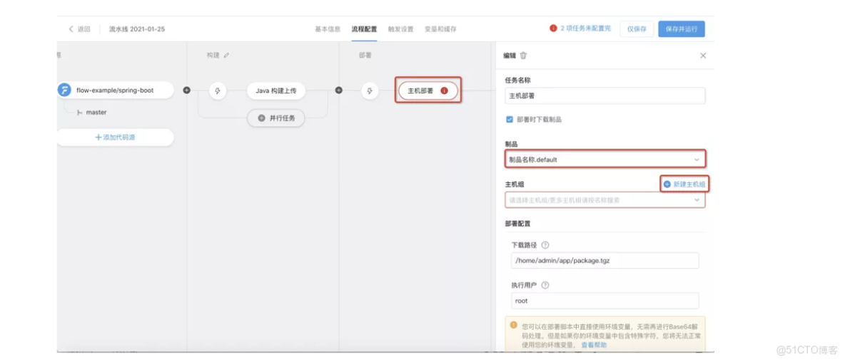Viewport: 845px width, 362px height.
Task: Click the 任务名称 input field
Action: pyautogui.click(x=604, y=95)
